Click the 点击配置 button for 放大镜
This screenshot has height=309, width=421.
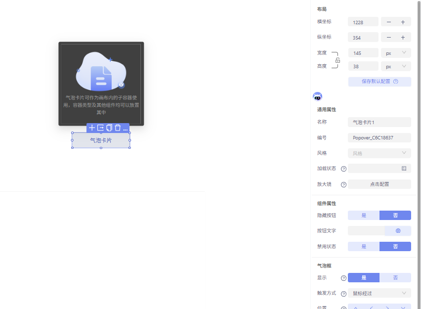click(379, 184)
